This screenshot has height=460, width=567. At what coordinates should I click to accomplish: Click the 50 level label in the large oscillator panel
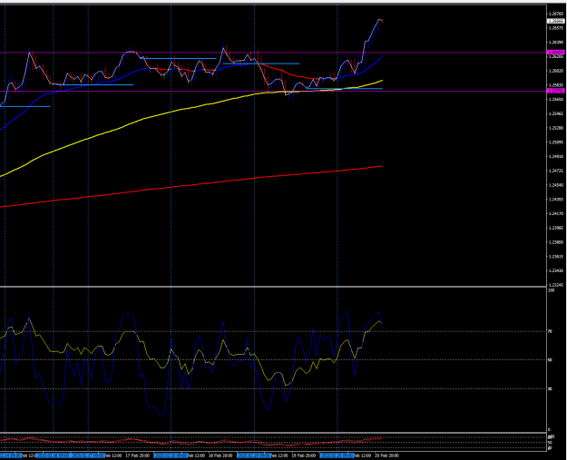click(550, 360)
